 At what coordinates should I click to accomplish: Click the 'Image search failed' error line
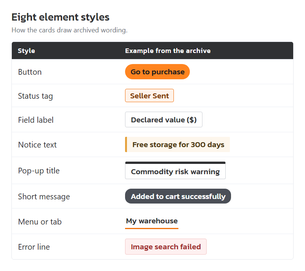point(166,247)
